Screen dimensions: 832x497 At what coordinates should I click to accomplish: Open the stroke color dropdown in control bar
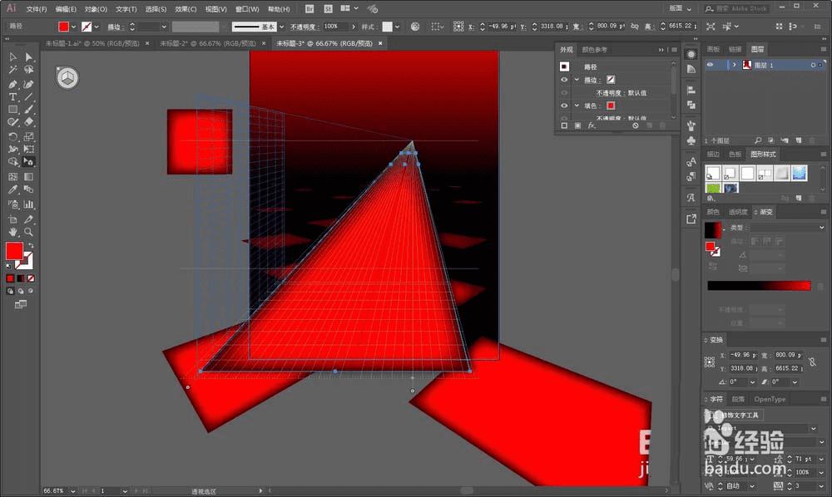pyautogui.click(x=96, y=27)
